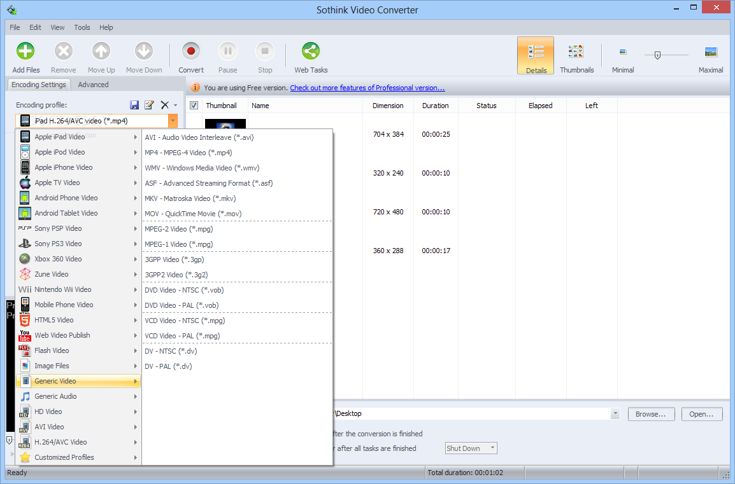Expand Sony PSP Video submenu arrow
Screen dimensions: 735x484
click(x=136, y=228)
